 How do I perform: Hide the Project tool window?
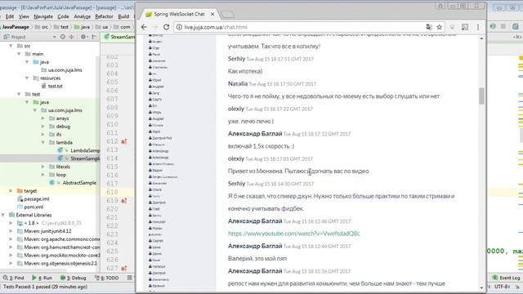(95, 37)
